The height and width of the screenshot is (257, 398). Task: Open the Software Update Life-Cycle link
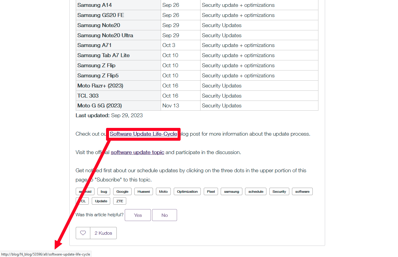coord(143,134)
